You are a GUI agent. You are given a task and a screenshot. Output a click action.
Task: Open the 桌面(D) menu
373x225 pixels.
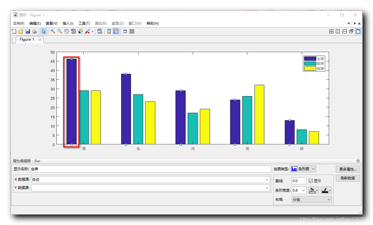click(x=118, y=24)
